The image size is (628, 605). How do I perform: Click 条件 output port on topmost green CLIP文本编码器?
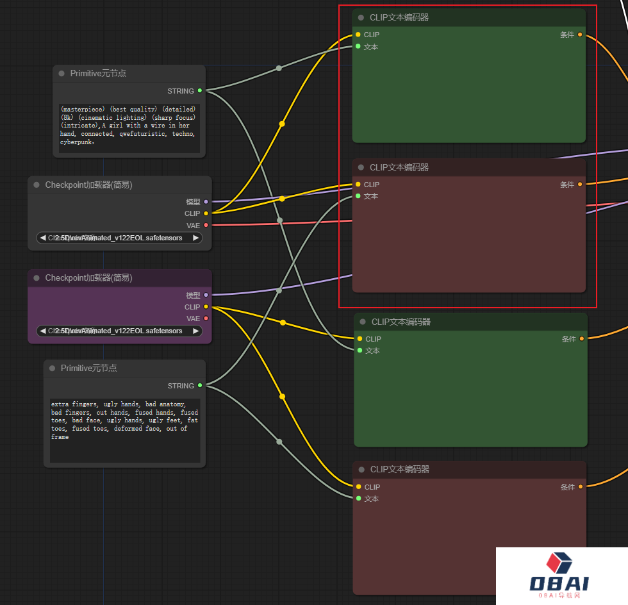(580, 35)
